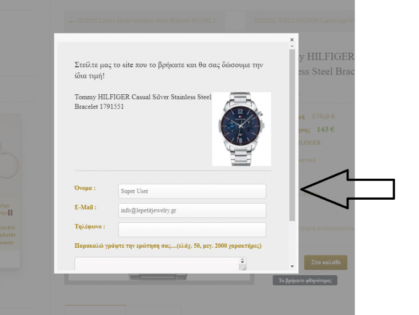This screenshot has height=315, width=419.
Task: Click the product title in the popup
Action: [x=143, y=102]
